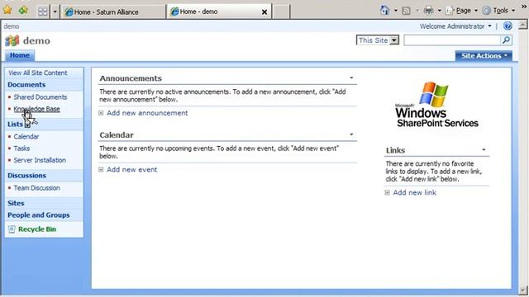This screenshot has width=529, height=297.
Task: Open the Team Discussion board
Action: click(x=36, y=188)
